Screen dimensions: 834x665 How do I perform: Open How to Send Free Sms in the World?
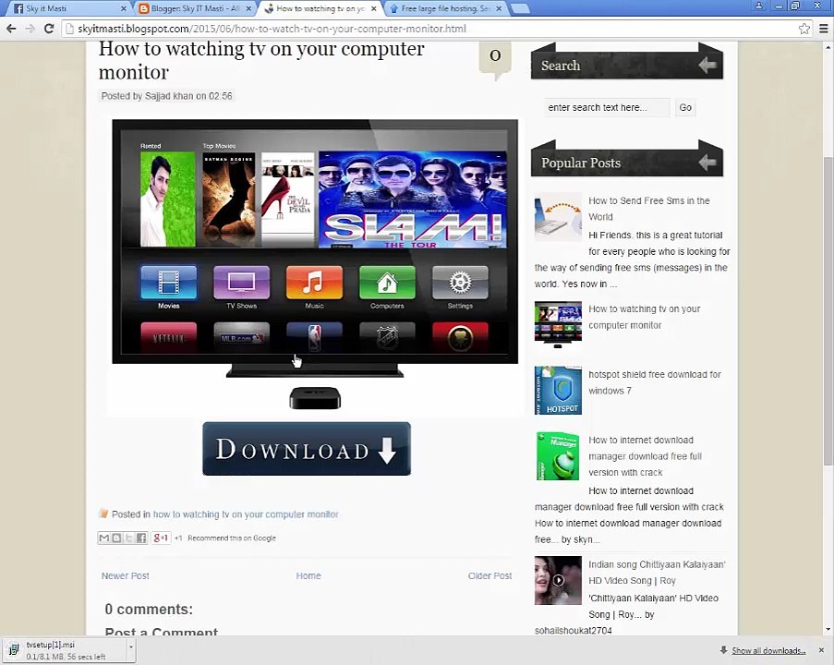649,209
